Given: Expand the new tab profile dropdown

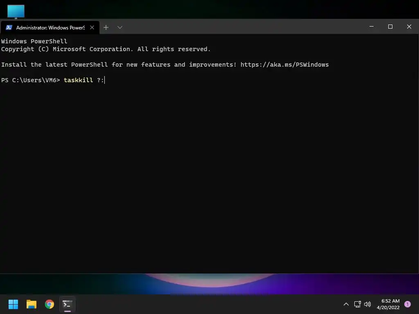Looking at the screenshot, I should point(120,27).
